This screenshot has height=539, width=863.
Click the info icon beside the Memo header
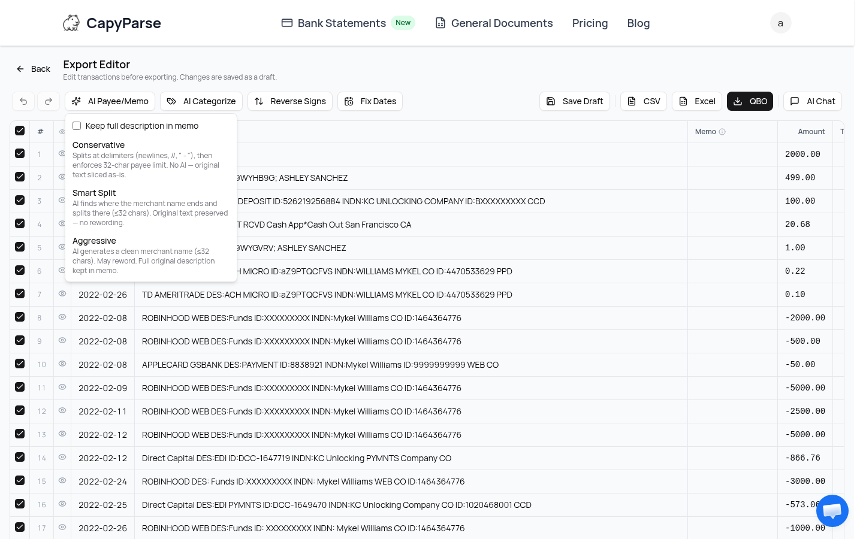coord(723,131)
